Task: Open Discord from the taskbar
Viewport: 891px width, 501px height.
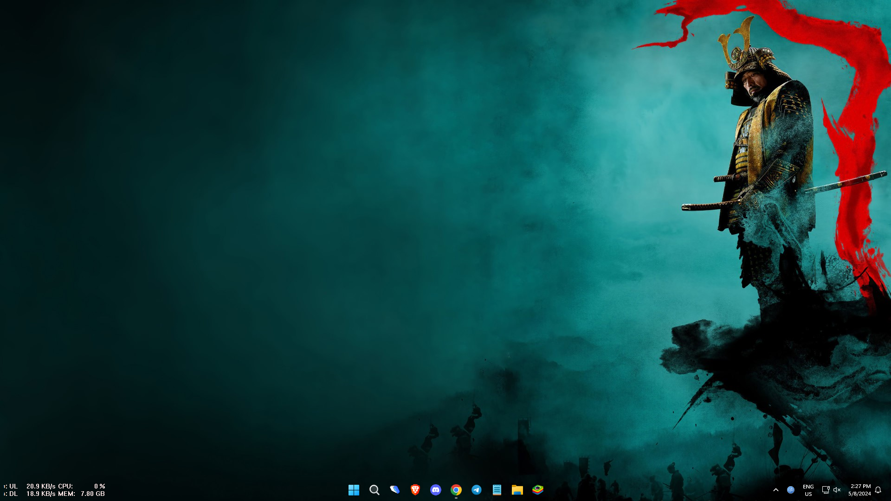Action: 435,490
